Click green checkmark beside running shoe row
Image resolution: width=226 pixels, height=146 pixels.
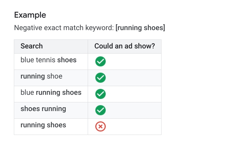pyautogui.click(x=100, y=78)
